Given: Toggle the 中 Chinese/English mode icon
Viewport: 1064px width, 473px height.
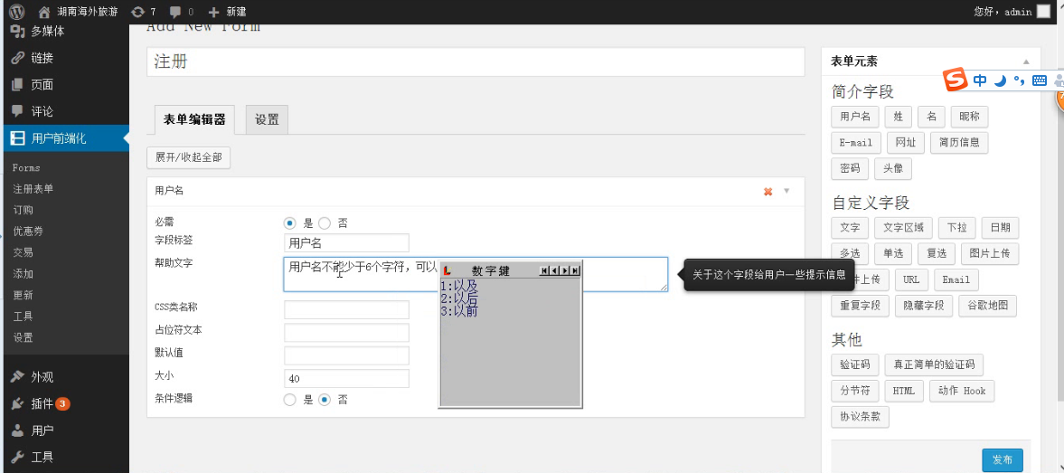Looking at the screenshot, I should tap(979, 80).
